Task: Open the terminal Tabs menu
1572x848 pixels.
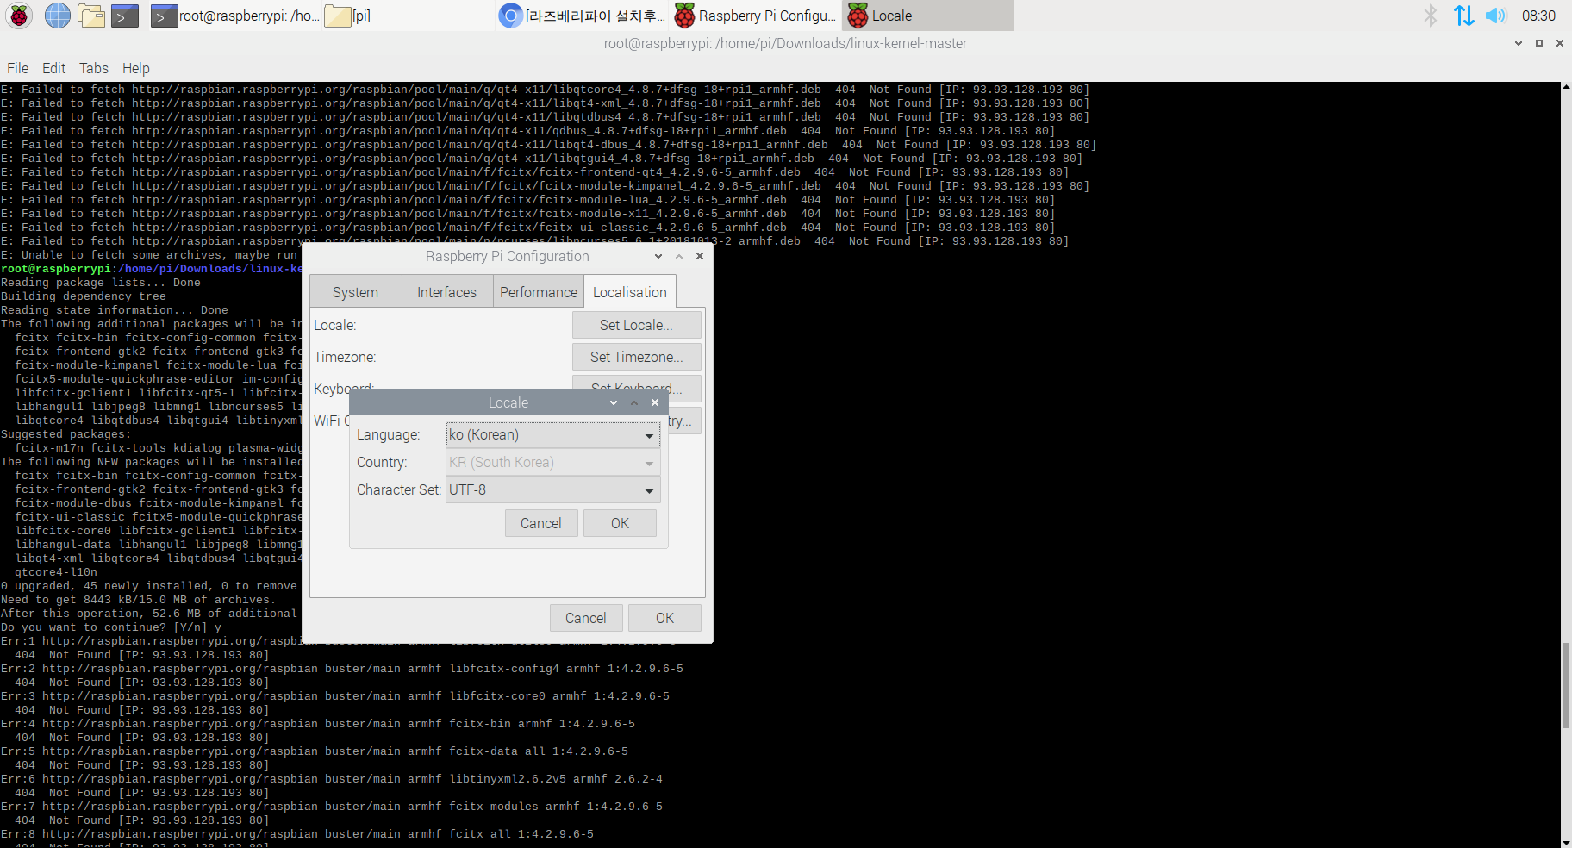Action: point(94,68)
